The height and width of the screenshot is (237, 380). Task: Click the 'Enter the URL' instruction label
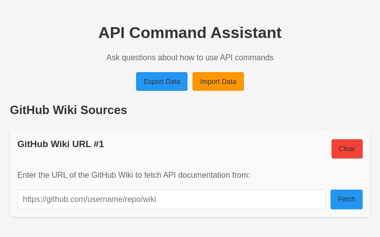[134, 175]
